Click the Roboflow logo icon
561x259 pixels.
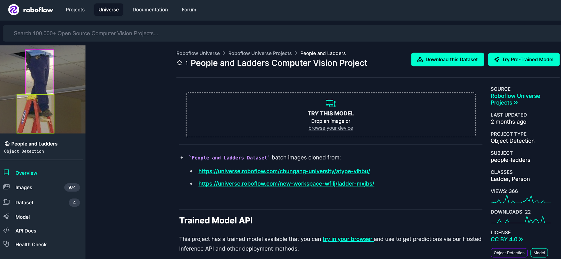pos(14,10)
